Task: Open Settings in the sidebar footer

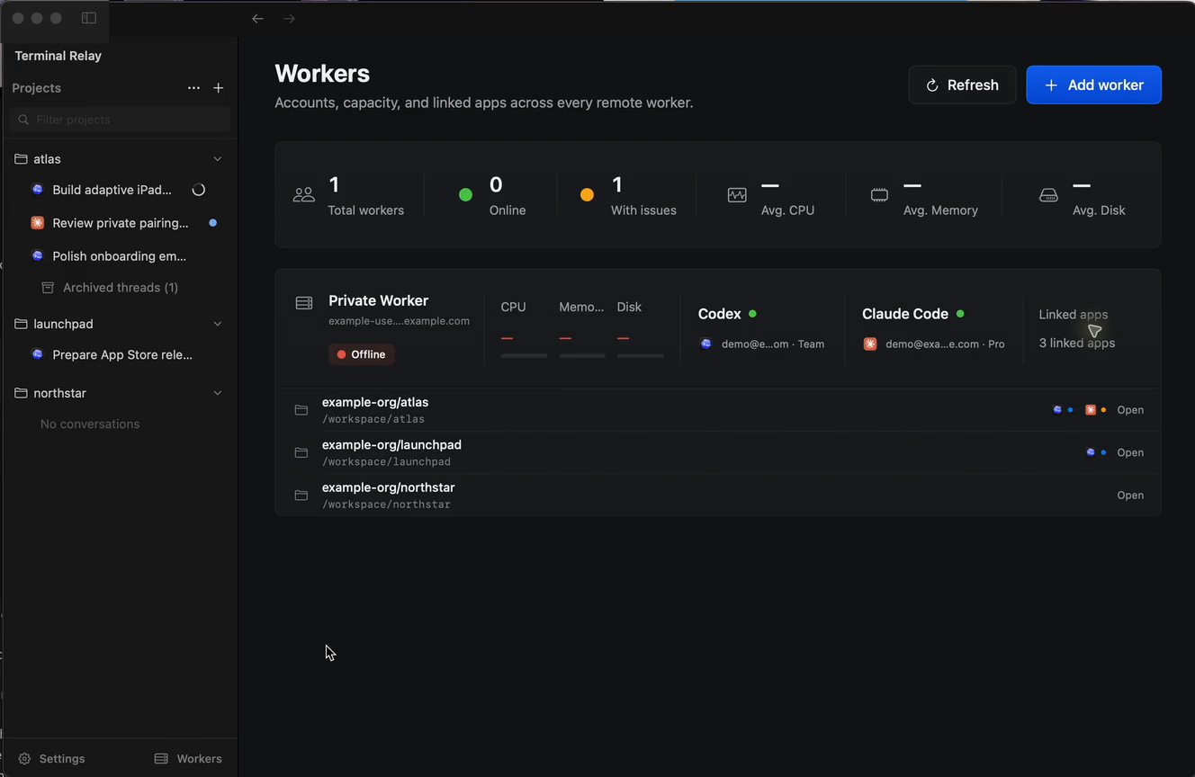Action: tap(52, 759)
